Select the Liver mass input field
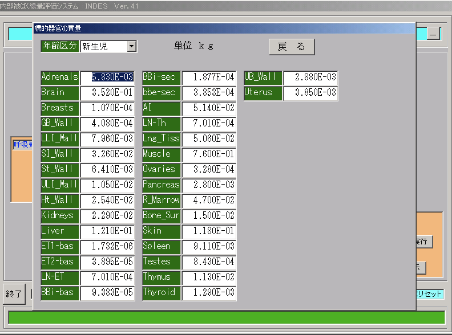The height and width of the screenshot is (335, 452). 107,231
